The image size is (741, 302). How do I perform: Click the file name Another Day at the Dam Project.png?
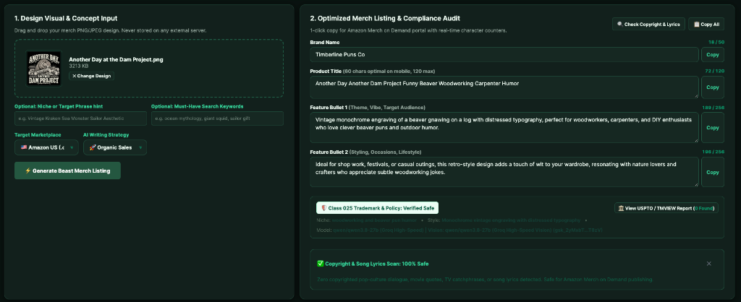[116, 60]
